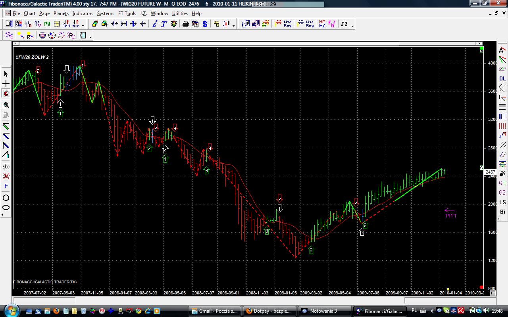Select the blue dollar sign icon
Viewport: 508px width, 317px height.
coord(205,24)
